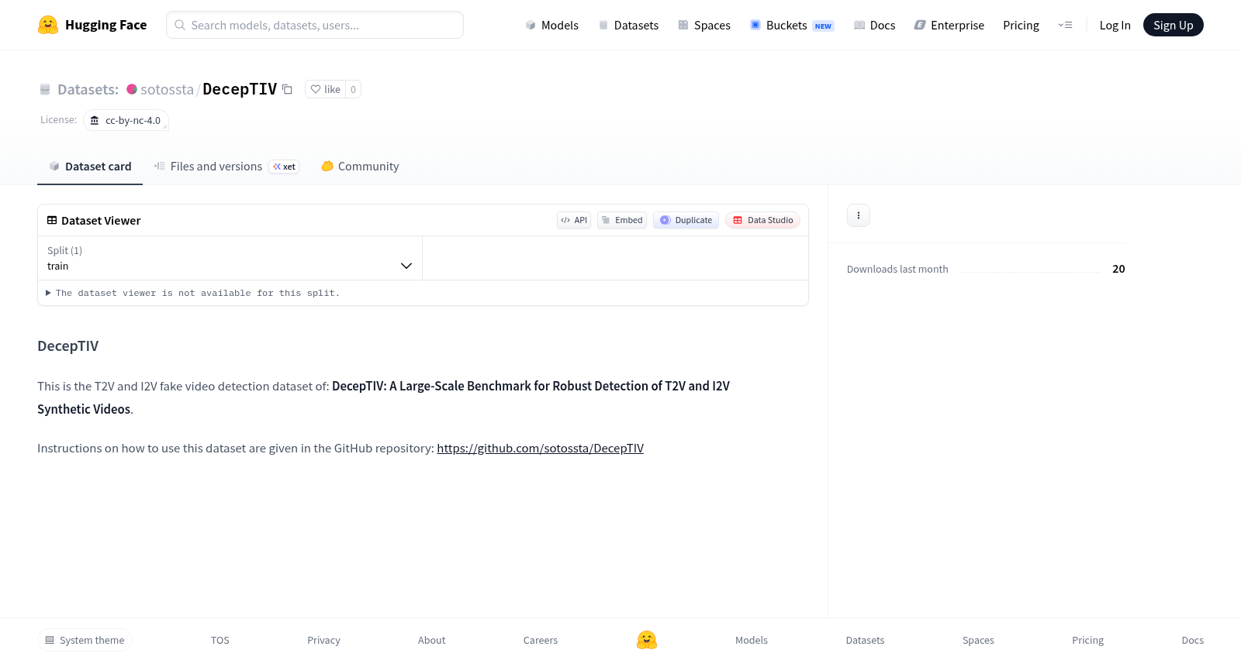Image resolution: width=1241 pixels, height=667 pixels.
Task: Expand the dataset viewer unavailable message
Action: 192,293
